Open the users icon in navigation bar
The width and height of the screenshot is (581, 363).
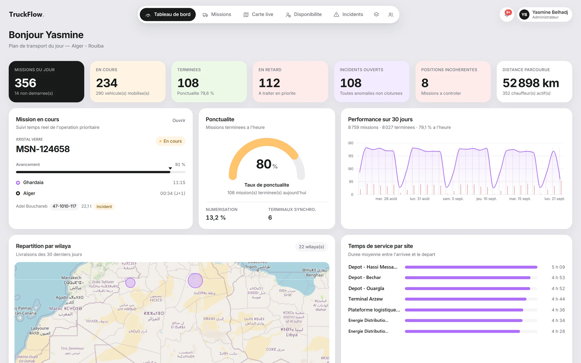point(391,15)
